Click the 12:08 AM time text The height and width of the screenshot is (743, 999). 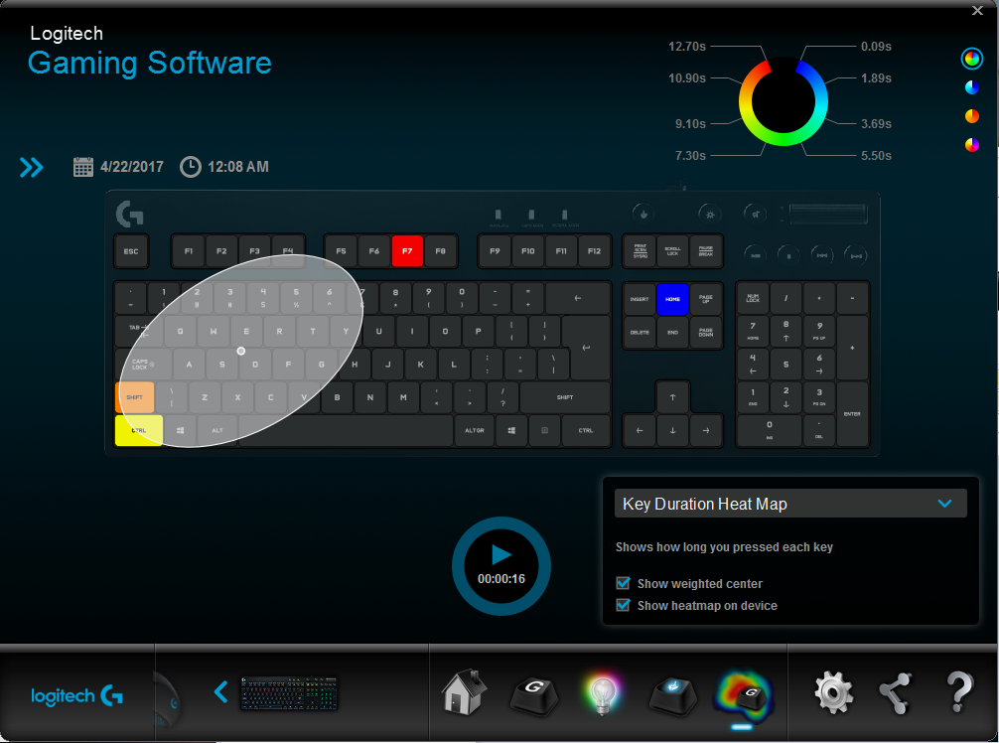click(x=238, y=167)
